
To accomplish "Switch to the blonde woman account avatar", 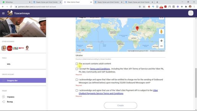I will (4, 48).
